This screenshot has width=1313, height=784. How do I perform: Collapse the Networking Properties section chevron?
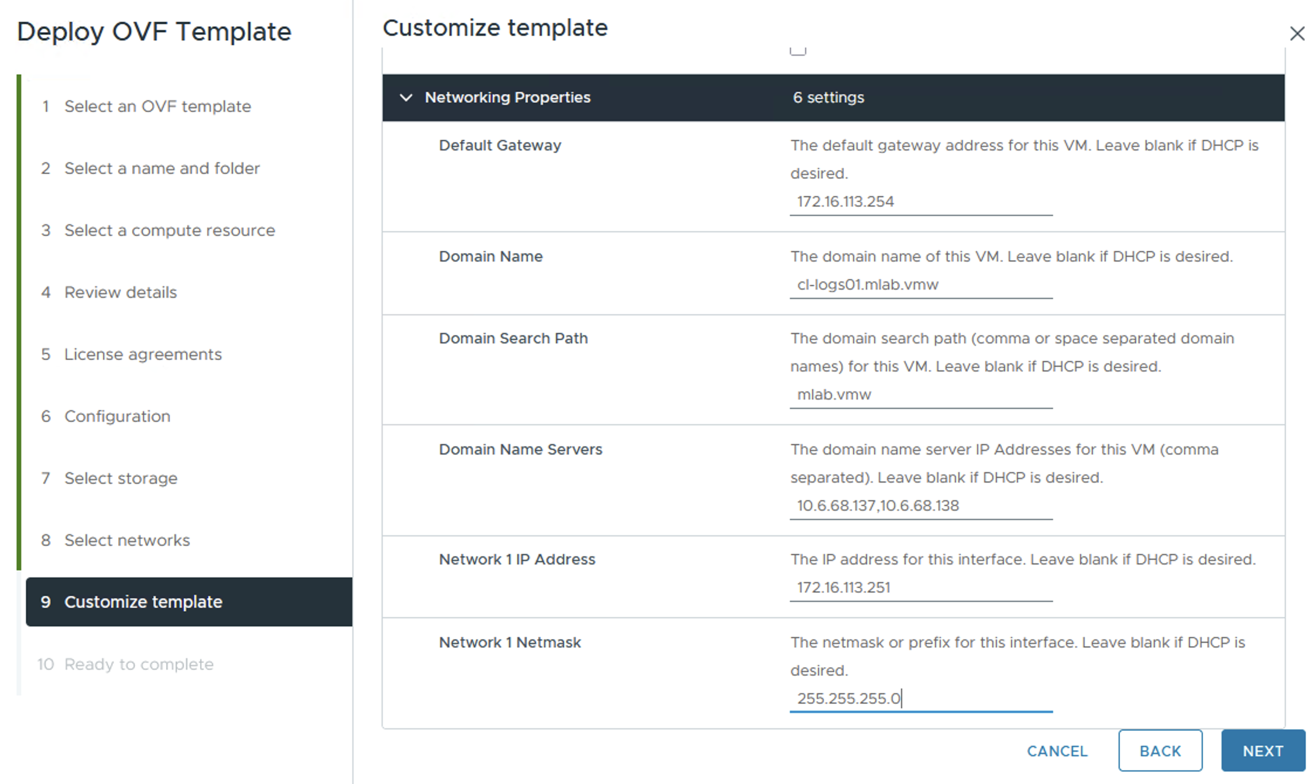(x=405, y=98)
